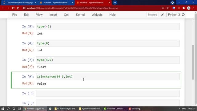The height and width of the screenshot is (111, 197).
Task: Click the first empty code cell
Action: pyautogui.click(x=108, y=93)
